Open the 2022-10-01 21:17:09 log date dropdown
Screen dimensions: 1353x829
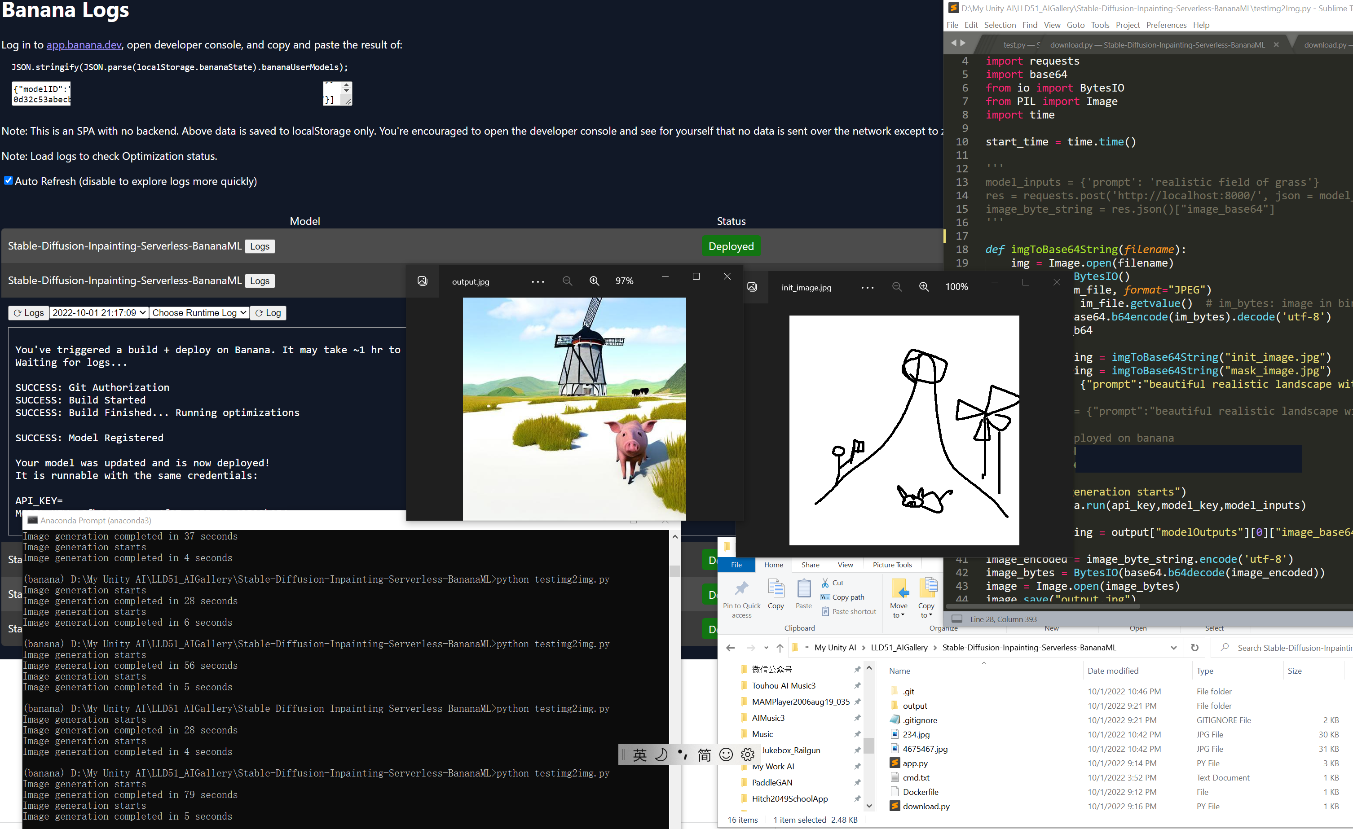[x=99, y=313]
